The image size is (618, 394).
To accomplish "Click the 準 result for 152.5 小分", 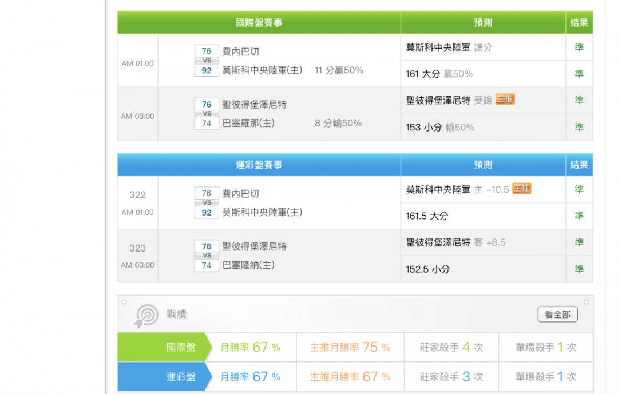I will click(x=579, y=269).
